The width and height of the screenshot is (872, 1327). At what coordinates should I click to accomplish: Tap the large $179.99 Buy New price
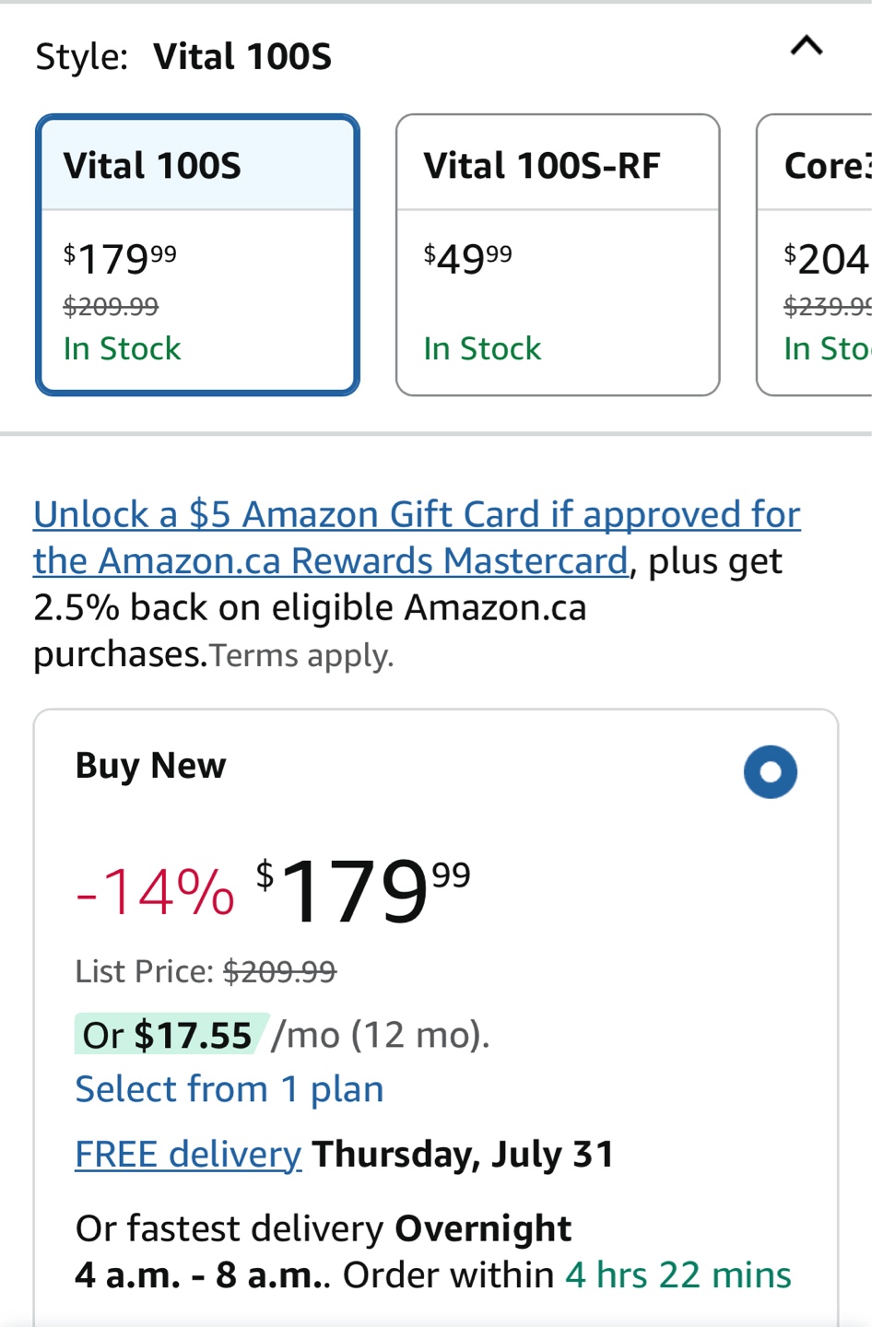click(362, 890)
